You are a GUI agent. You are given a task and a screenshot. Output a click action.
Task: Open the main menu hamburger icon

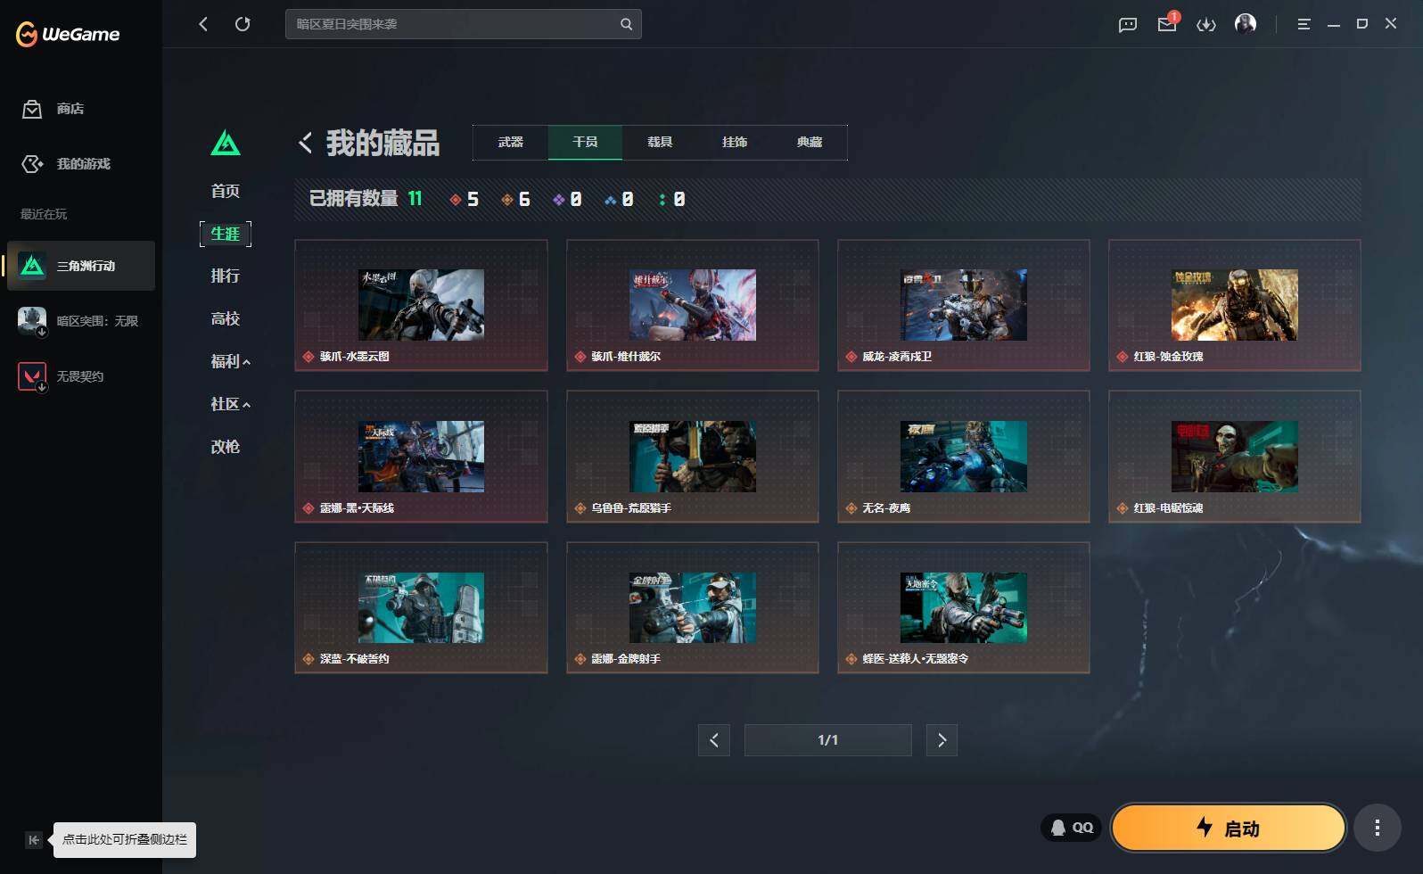pyautogui.click(x=1304, y=24)
